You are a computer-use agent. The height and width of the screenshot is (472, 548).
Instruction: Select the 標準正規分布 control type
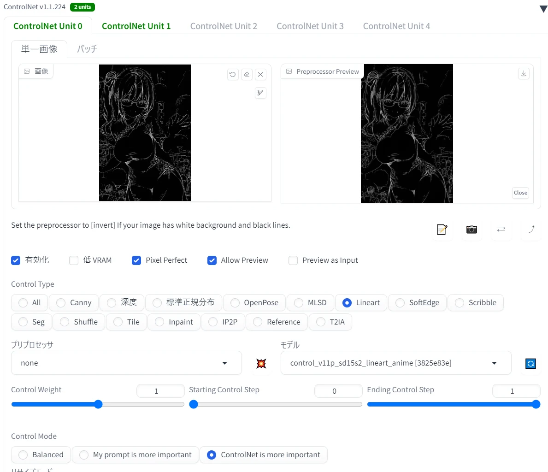pyautogui.click(x=183, y=303)
